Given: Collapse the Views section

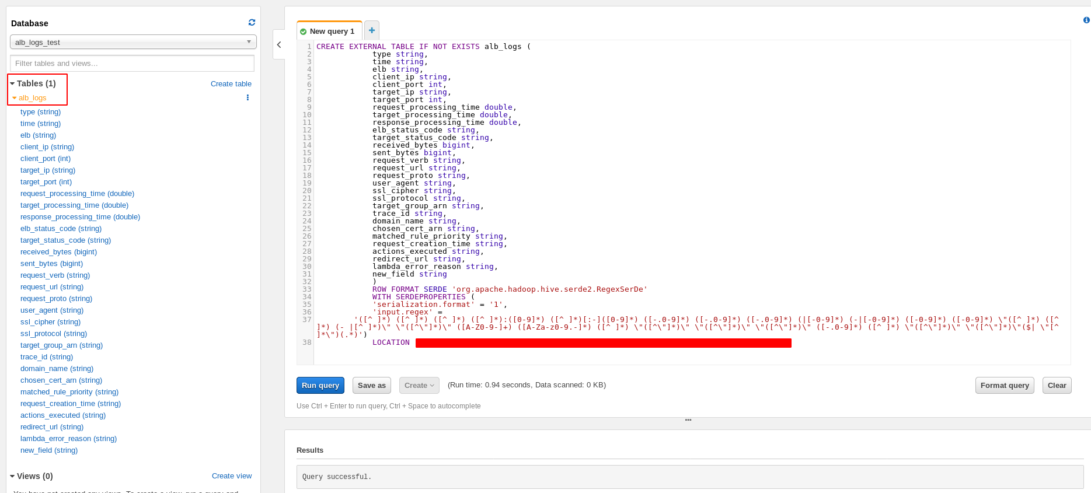Looking at the screenshot, I should (12, 477).
